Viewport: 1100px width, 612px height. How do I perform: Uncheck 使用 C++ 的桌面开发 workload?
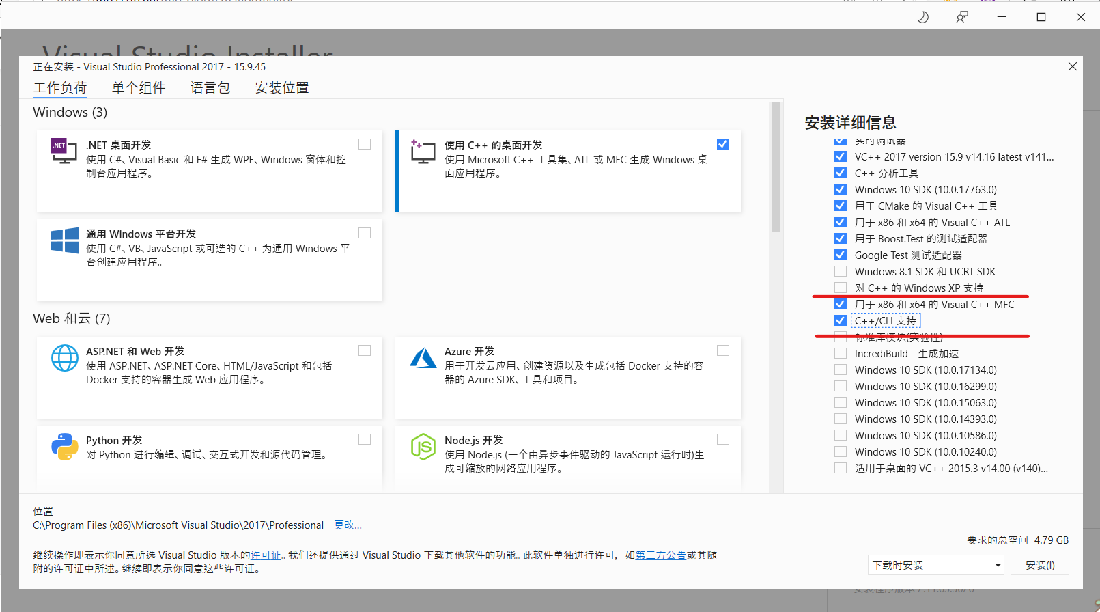723,144
